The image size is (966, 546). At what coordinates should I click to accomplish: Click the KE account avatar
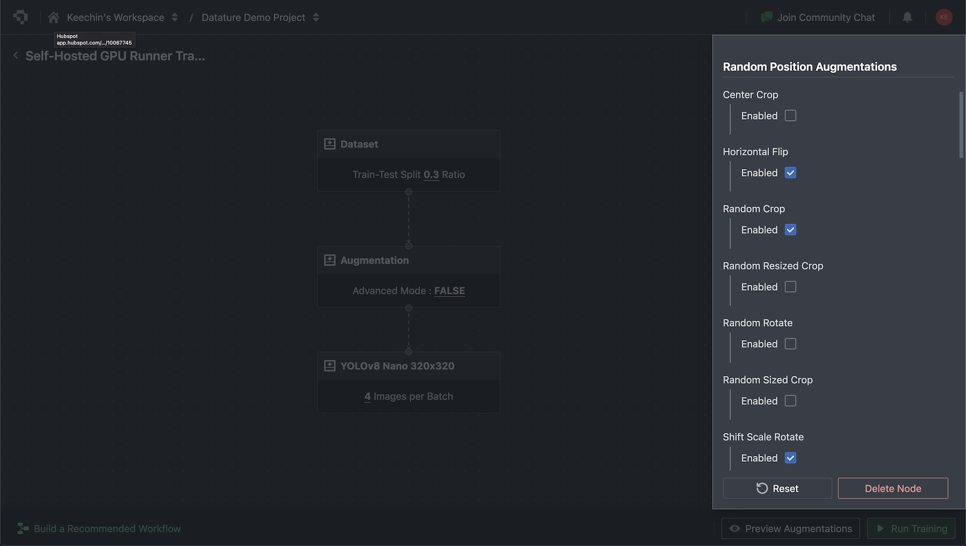pos(944,17)
